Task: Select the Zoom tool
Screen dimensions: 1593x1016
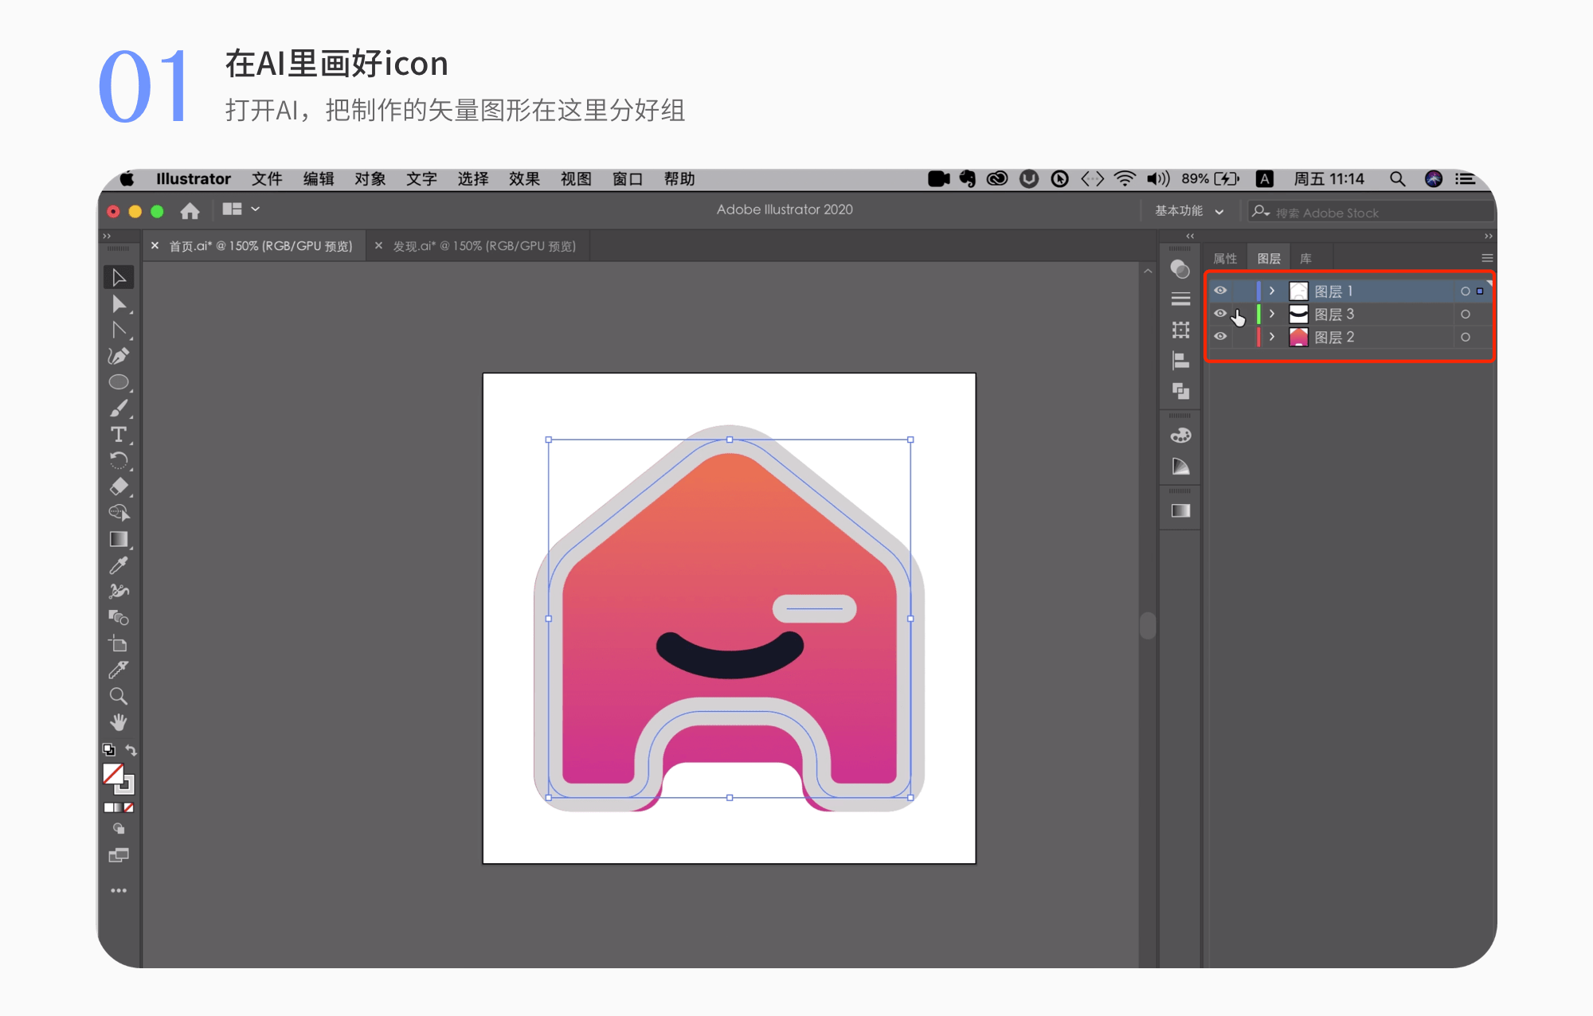Action: pos(119,696)
